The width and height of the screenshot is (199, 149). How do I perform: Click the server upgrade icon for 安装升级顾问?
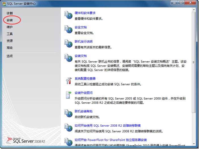click(69, 95)
